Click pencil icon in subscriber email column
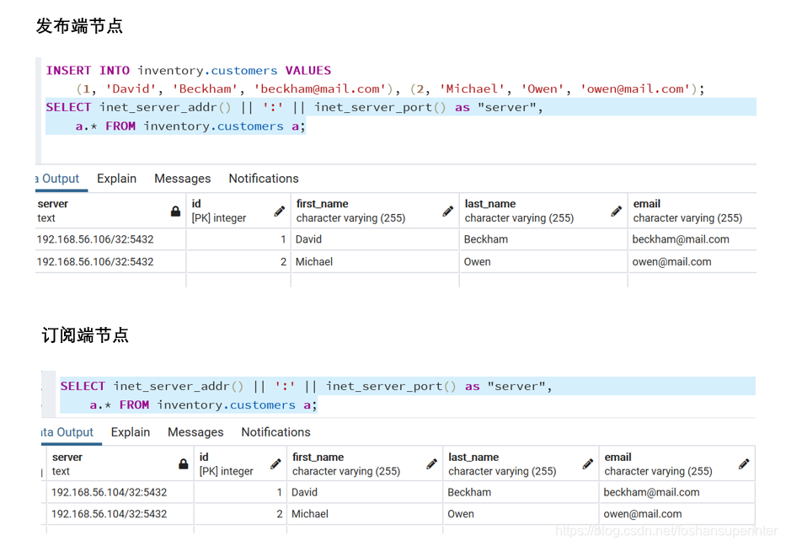Image resolution: width=786 pixels, height=546 pixels. (x=744, y=464)
